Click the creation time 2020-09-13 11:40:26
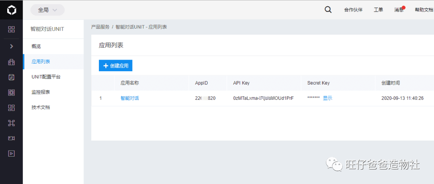Viewport: 434px width, 184px height. click(x=402, y=98)
